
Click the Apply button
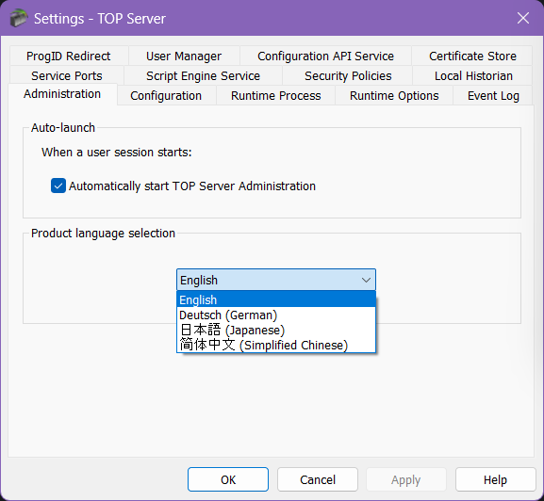406,479
